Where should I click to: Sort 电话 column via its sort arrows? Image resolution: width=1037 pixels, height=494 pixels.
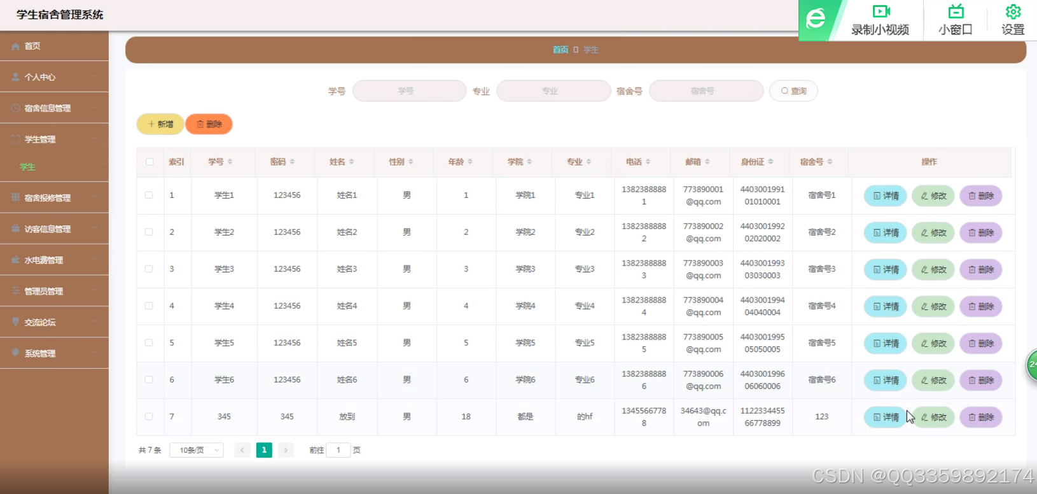click(x=648, y=162)
